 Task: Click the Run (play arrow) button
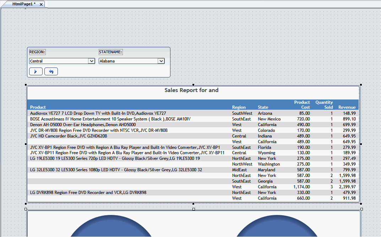pos(36,71)
